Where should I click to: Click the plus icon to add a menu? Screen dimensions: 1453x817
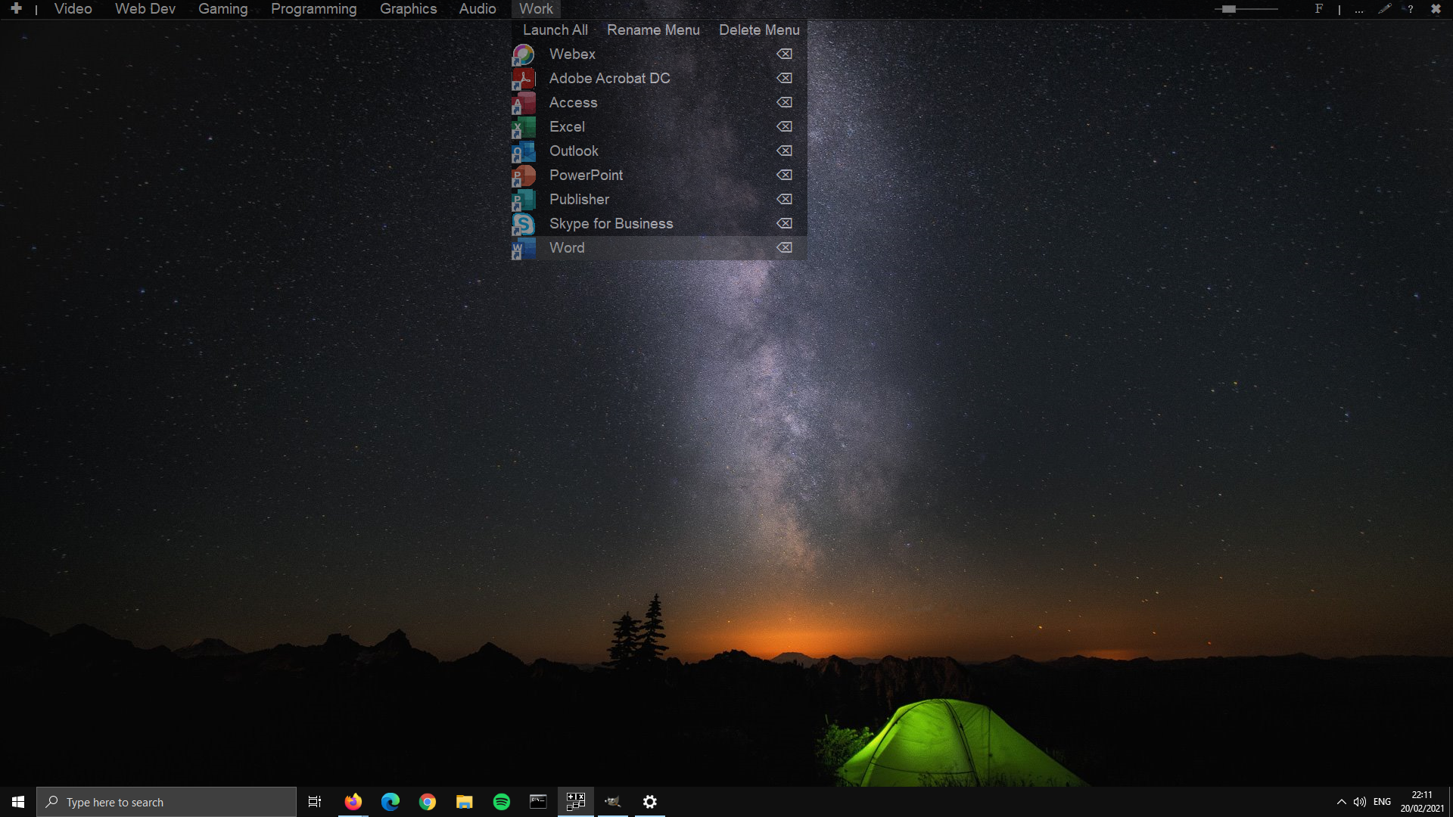coord(16,9)
